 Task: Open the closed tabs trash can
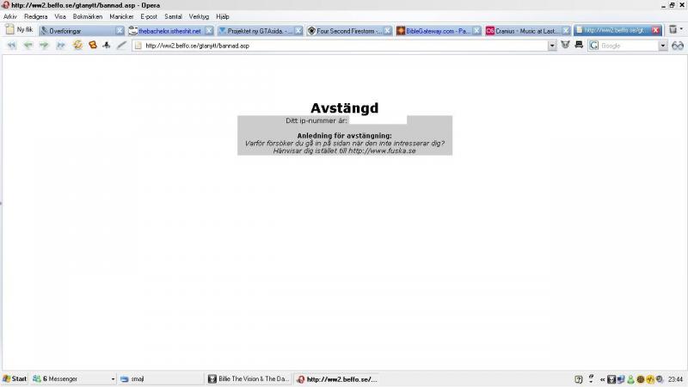(x=673, y=30)
